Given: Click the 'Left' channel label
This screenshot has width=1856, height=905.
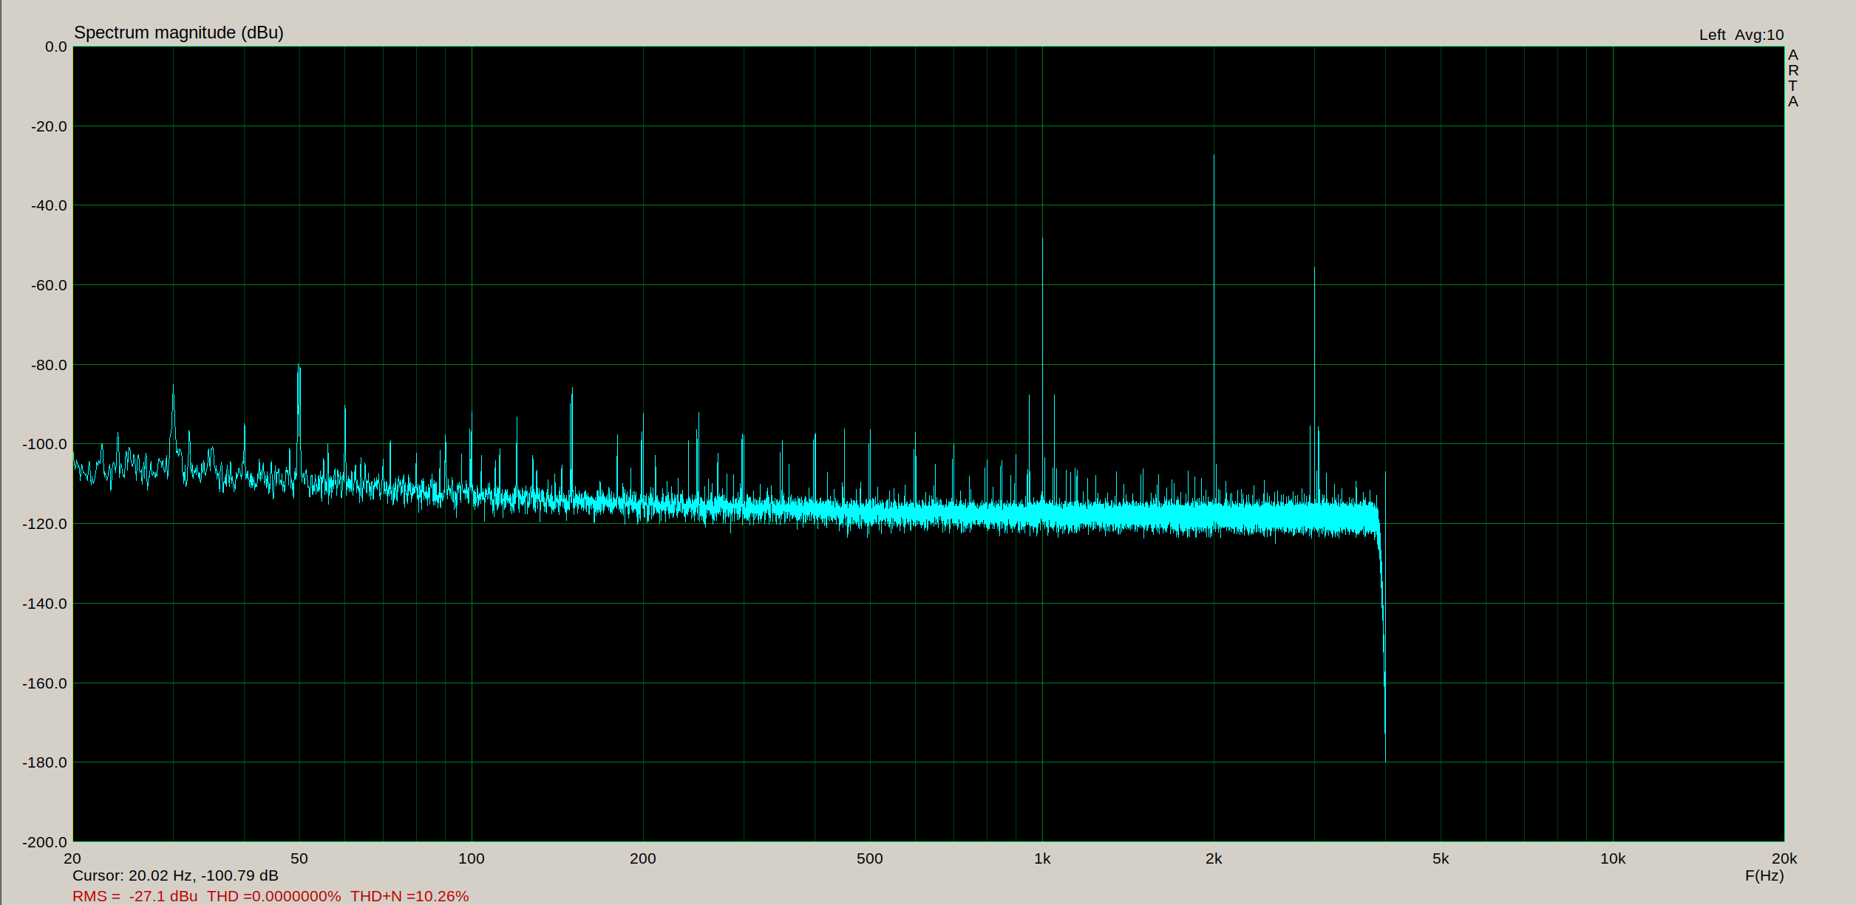Looking at the screenshot, I should click(x=1712, y=35).
